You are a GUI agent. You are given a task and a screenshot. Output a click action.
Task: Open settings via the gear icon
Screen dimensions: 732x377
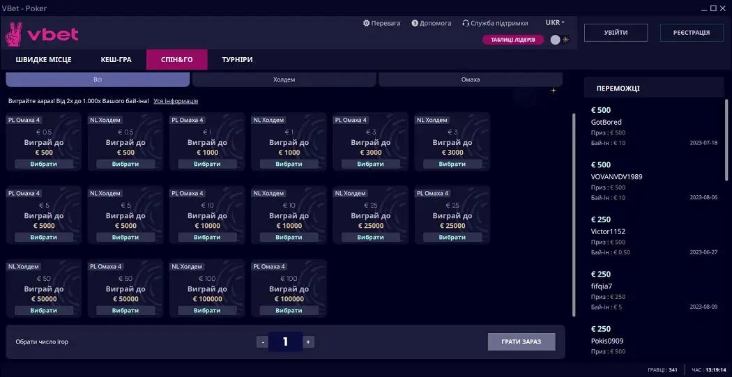coord(367,23)
